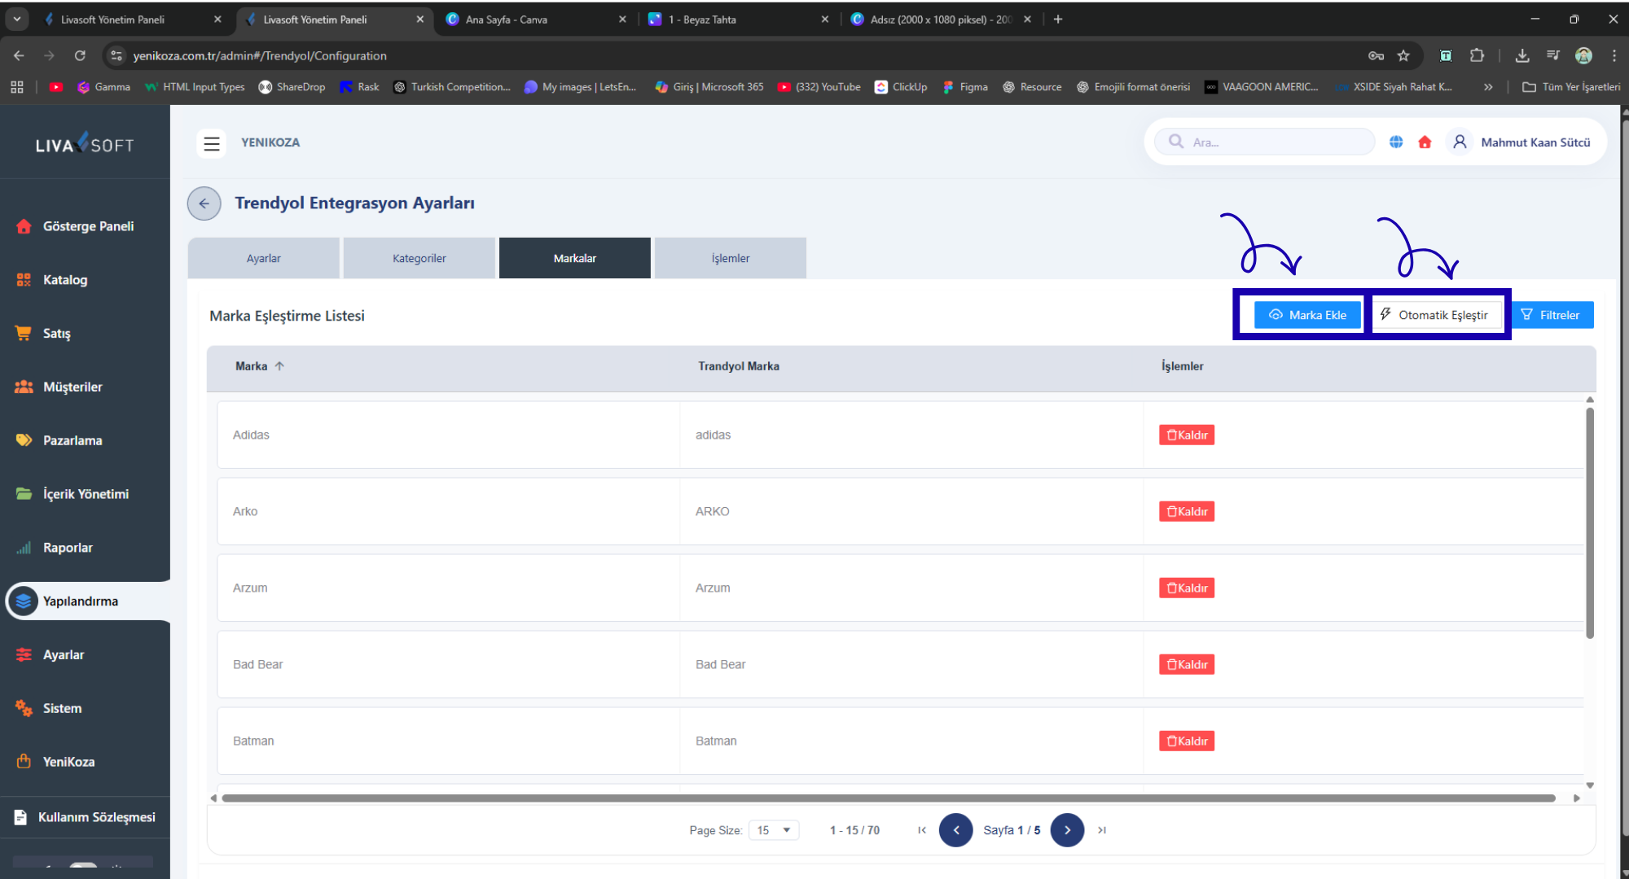Switch to the İşlemler tab

[x=730, y=258]
